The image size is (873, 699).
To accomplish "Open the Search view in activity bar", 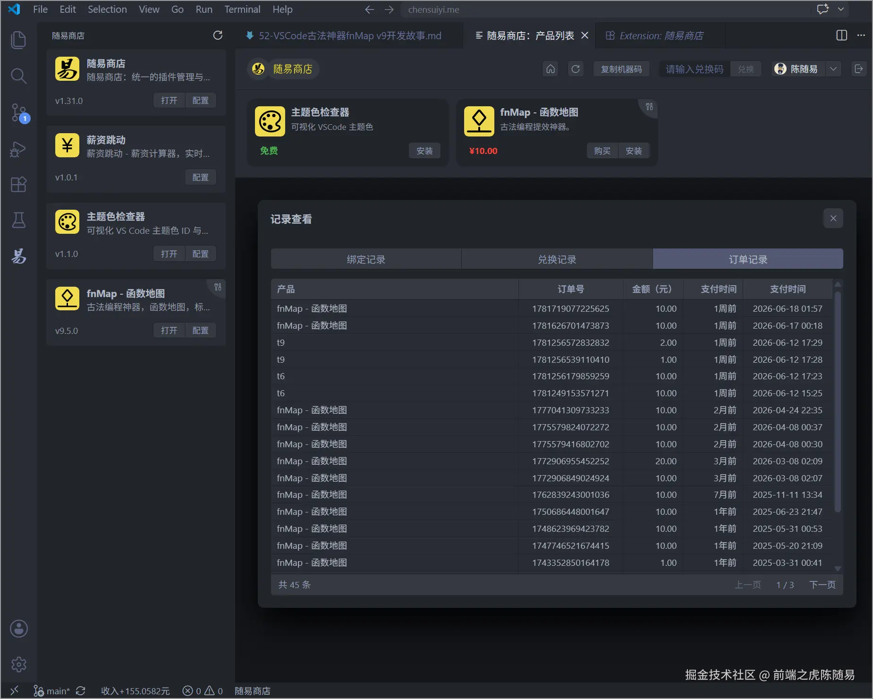I will (x=18, y=76).
